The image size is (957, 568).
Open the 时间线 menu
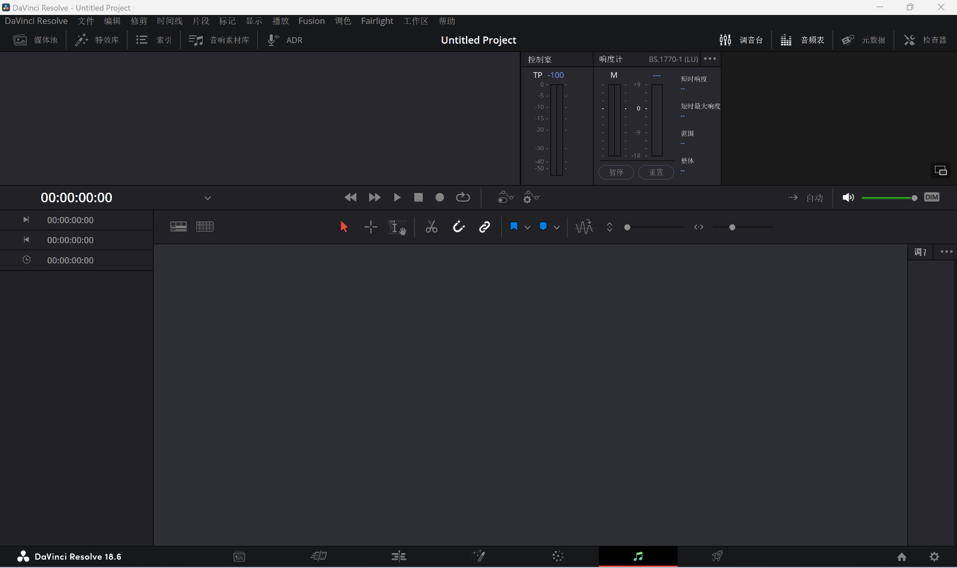[x=169, y=21]
